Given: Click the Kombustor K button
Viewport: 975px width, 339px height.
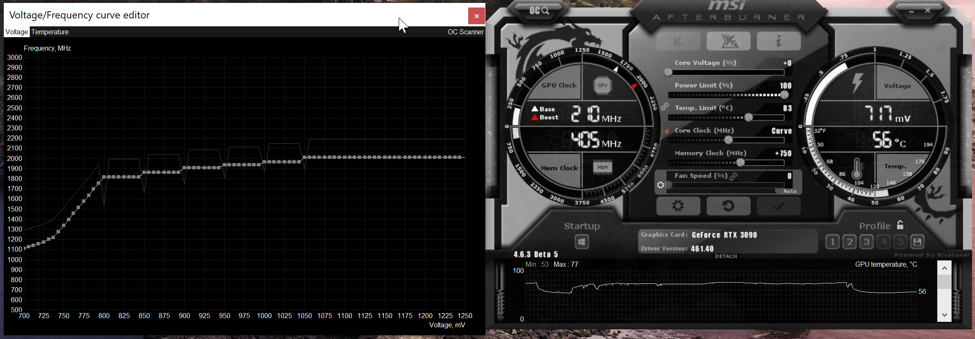Looking at the screenshot, I should pyautogui.click(x=678, y=41).
